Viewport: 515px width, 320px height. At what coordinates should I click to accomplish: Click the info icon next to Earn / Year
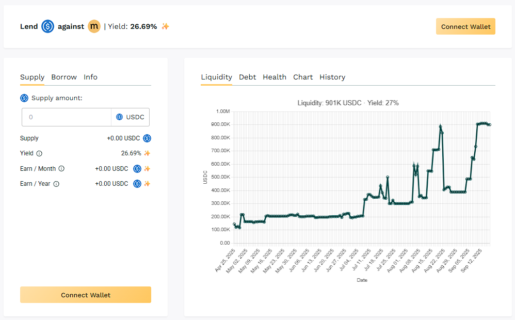56,184
